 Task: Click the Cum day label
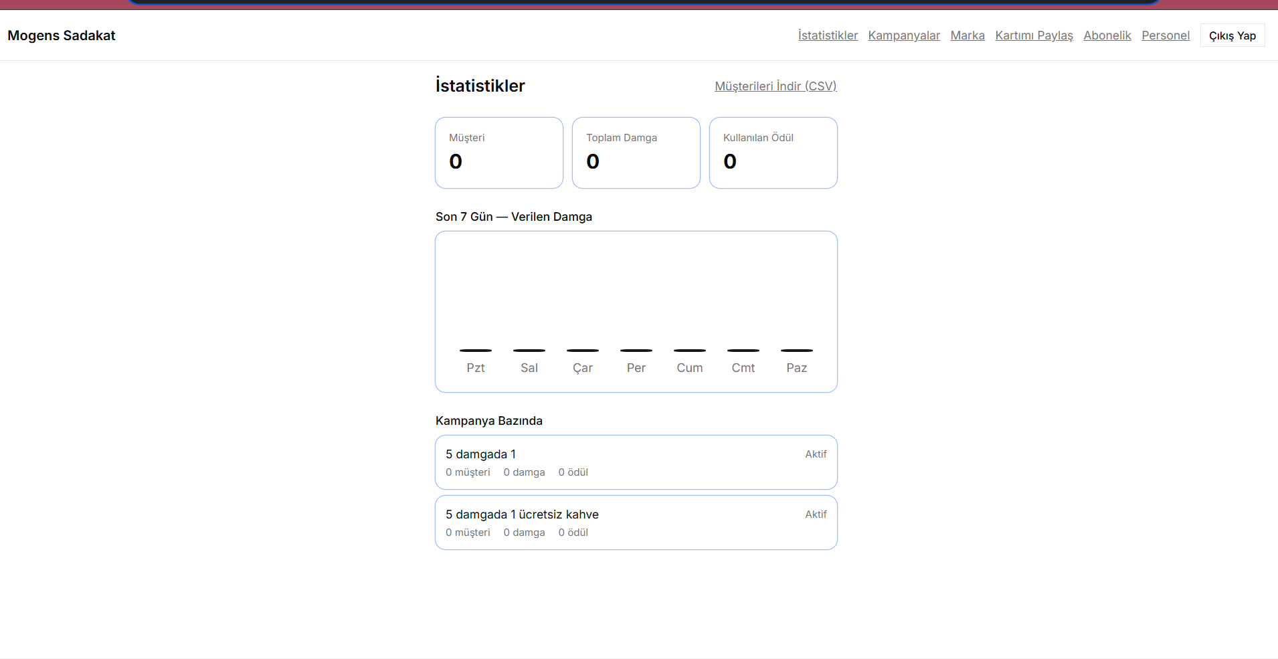(690, 368)
